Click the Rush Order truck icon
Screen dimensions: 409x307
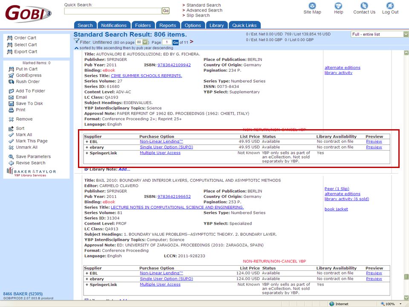(x=11, y=82)
